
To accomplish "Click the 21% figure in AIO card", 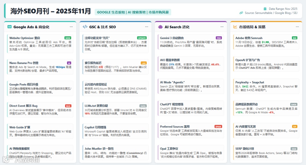I will [172, 64].
